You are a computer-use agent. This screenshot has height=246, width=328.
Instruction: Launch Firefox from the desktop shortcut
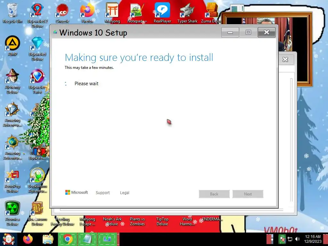(x=87, y=13)
